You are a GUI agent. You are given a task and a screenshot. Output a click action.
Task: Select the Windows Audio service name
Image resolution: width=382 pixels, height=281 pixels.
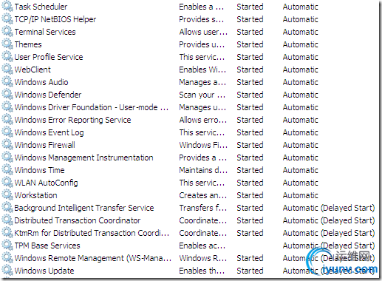(41, 82)
